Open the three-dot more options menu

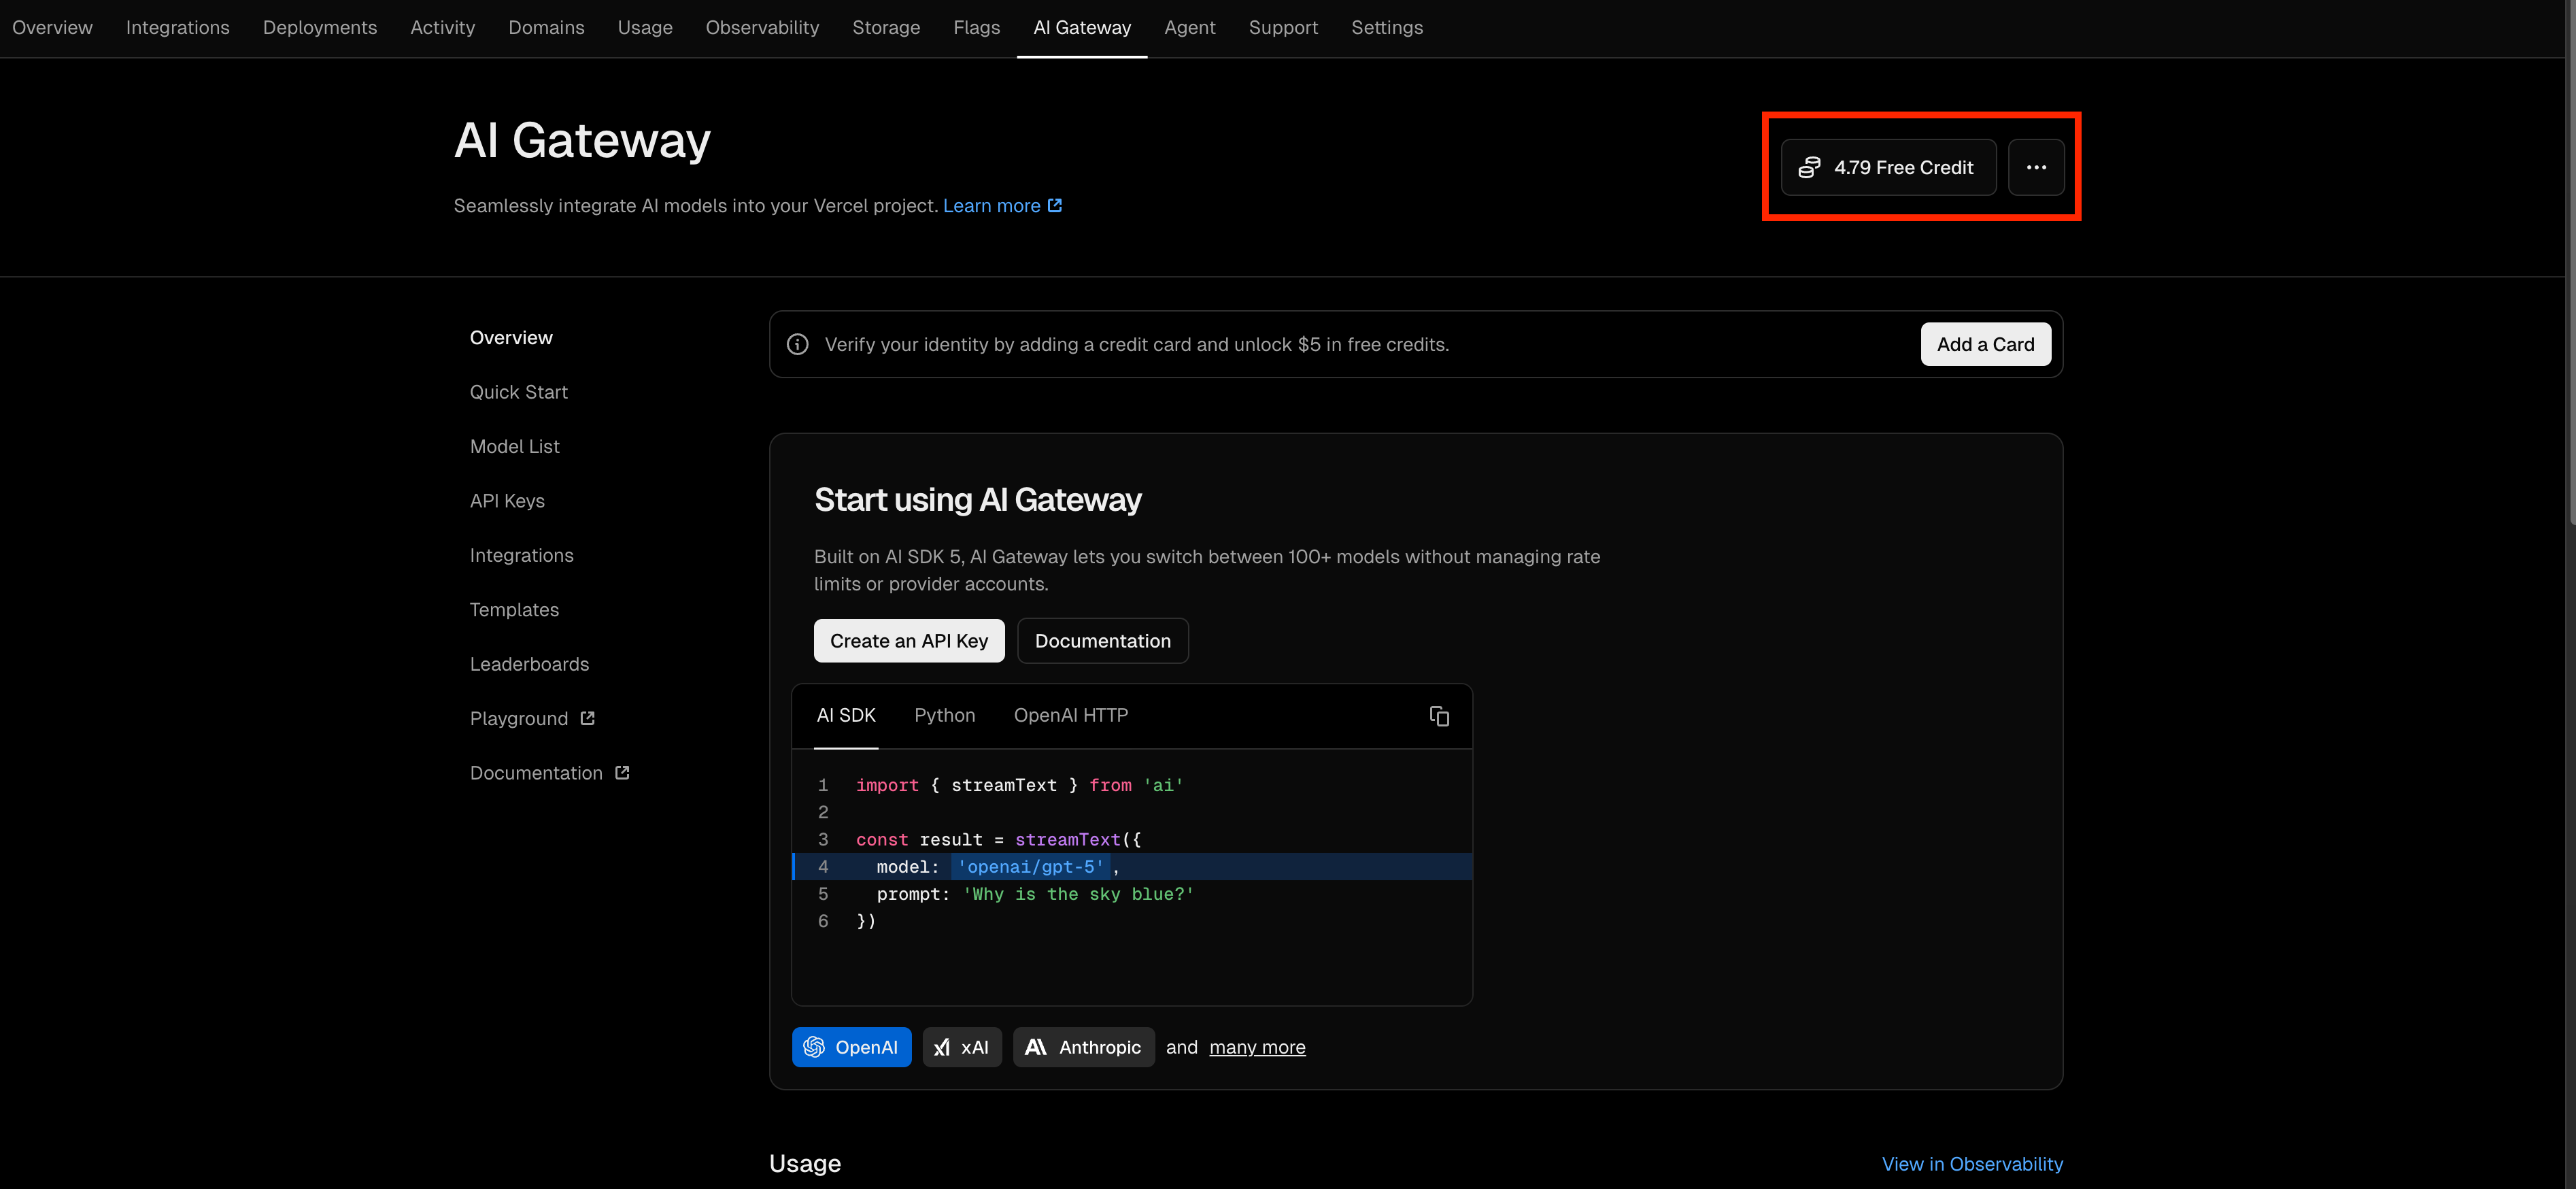(2035, 167)
